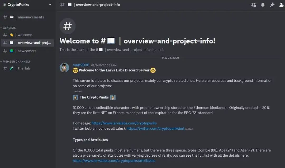The height and width of the screenshot is (168, 285).
Task: Go to the newcomers channel
Action: pyautogui.click(x=27, y=51)
